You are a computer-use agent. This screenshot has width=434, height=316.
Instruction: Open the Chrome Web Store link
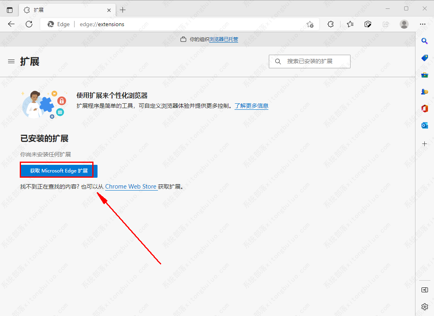(131, 186)
